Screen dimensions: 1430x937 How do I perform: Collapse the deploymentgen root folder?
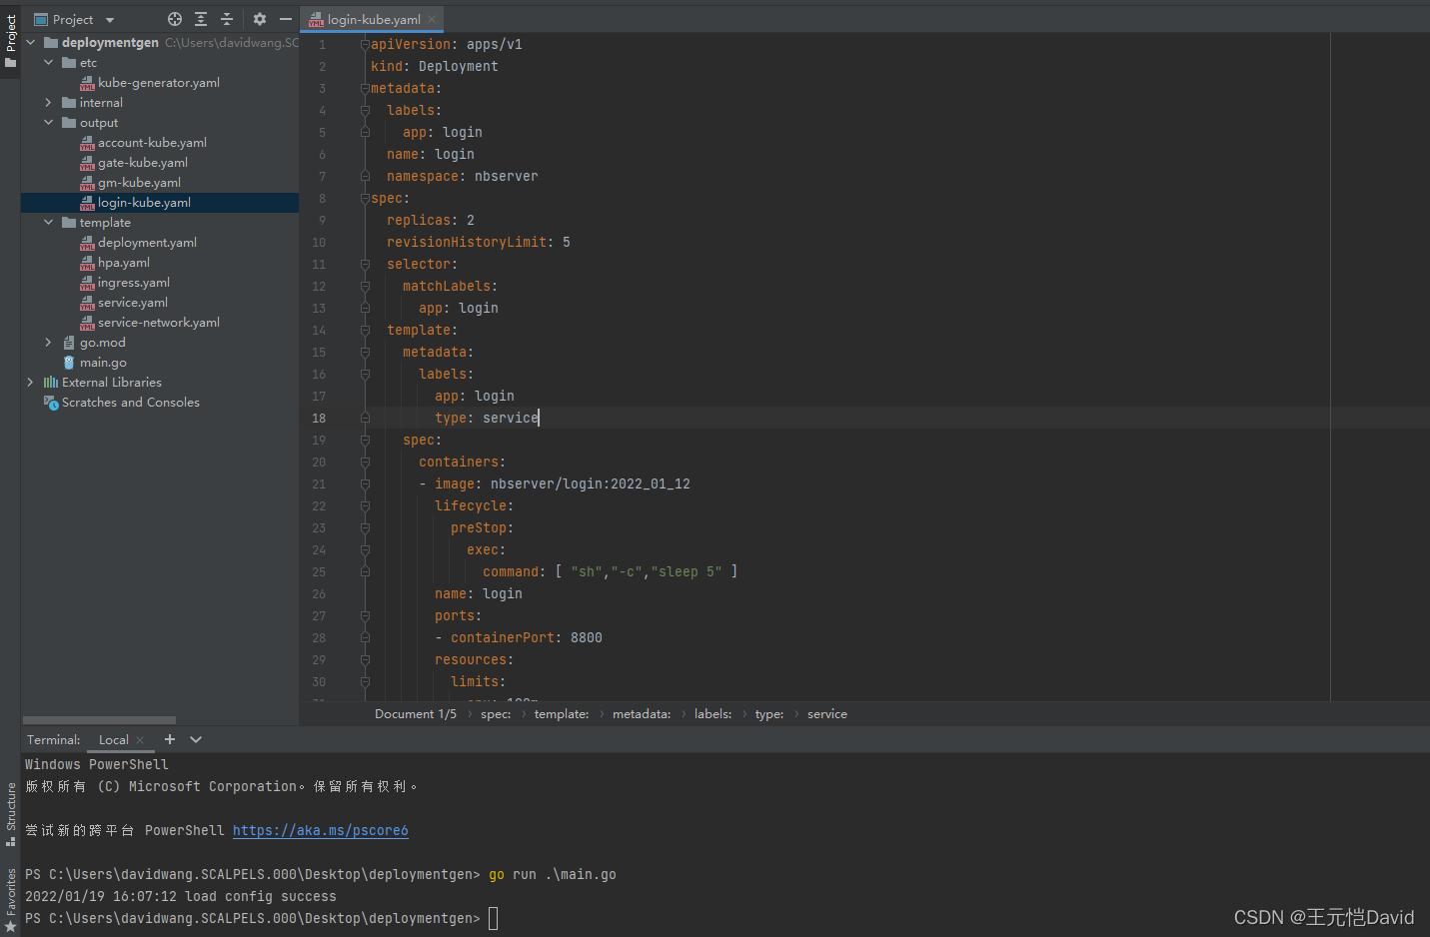point(30,42)
